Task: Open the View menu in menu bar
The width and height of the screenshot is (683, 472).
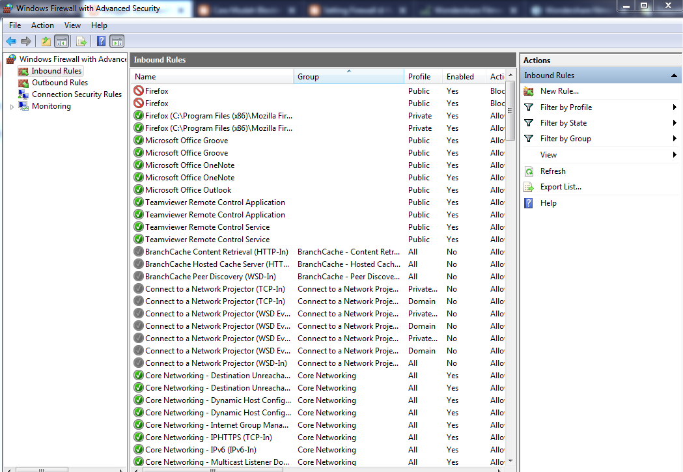Action: click(x=72, y=25)
